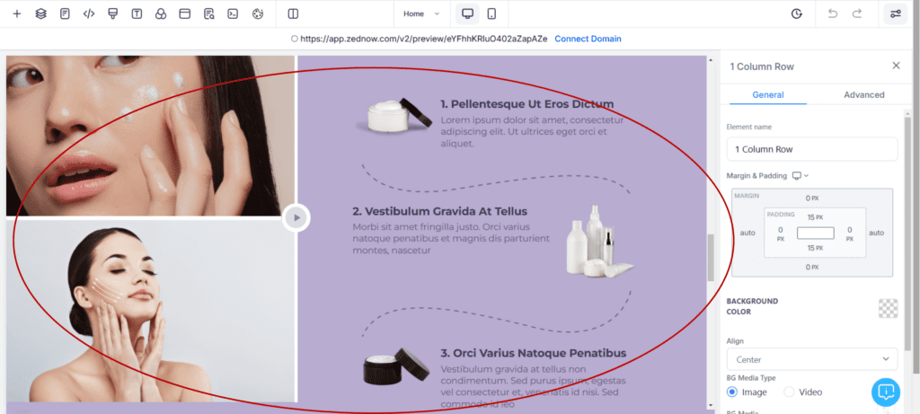The width and height of the screenshot is (920, 414).
Task: Open the overlapping circles color icon
Action: [161, 14]
